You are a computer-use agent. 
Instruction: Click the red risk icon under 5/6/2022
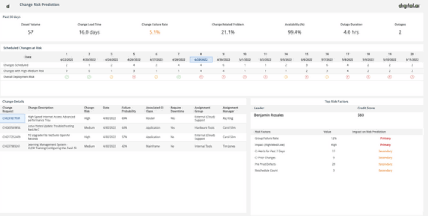pyautogui.click(x=307, y=77)
